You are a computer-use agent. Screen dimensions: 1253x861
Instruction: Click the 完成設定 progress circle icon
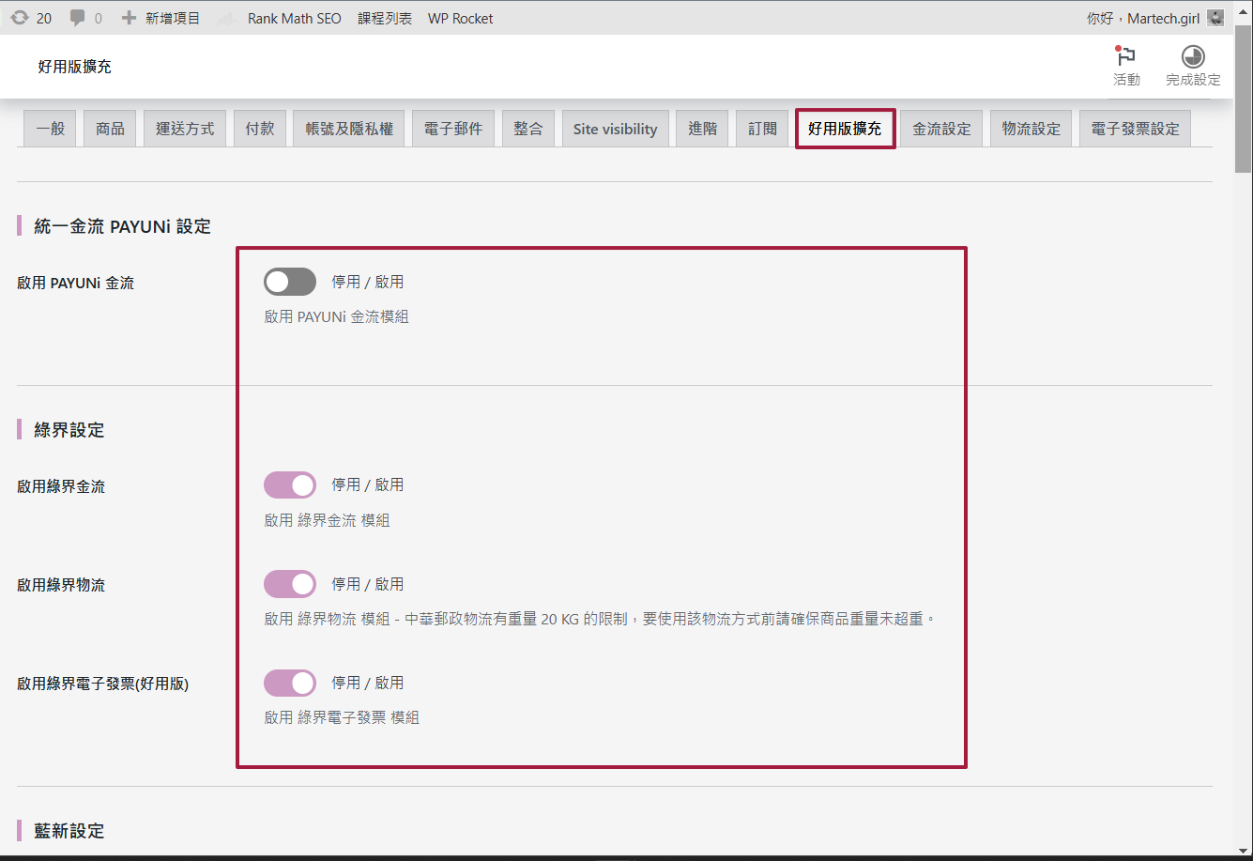point(1193,57)
